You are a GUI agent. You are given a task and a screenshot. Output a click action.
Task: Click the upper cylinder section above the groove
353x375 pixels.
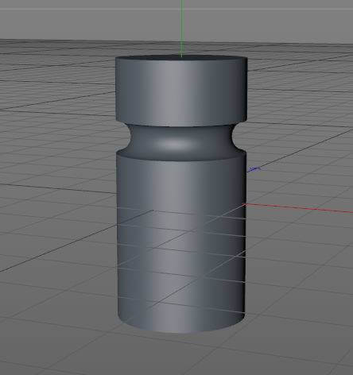click(181, 90)
